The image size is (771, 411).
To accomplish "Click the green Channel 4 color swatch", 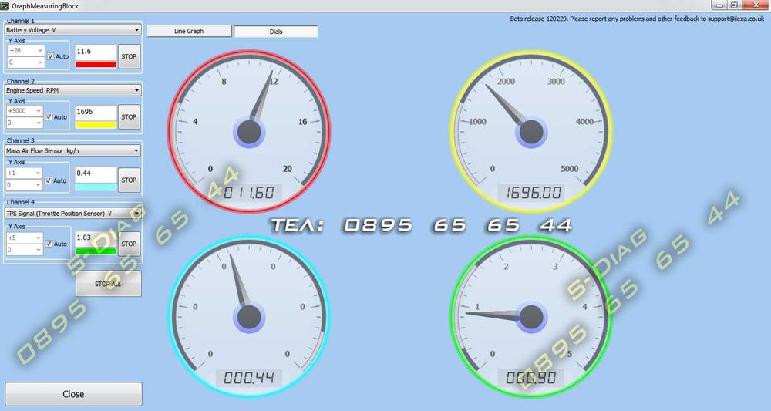I will pyautogui.click(x=96, y=251).
